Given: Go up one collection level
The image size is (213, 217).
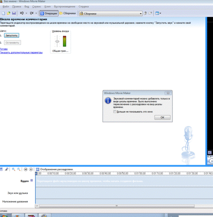Looking at the screenshot, I should point(145,13).
